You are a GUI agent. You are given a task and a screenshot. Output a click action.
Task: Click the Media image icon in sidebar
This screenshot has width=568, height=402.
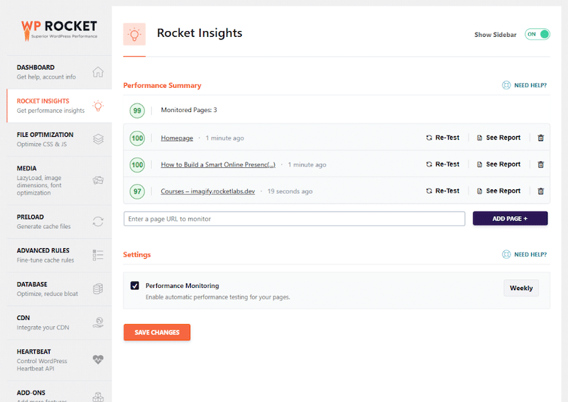98,181
